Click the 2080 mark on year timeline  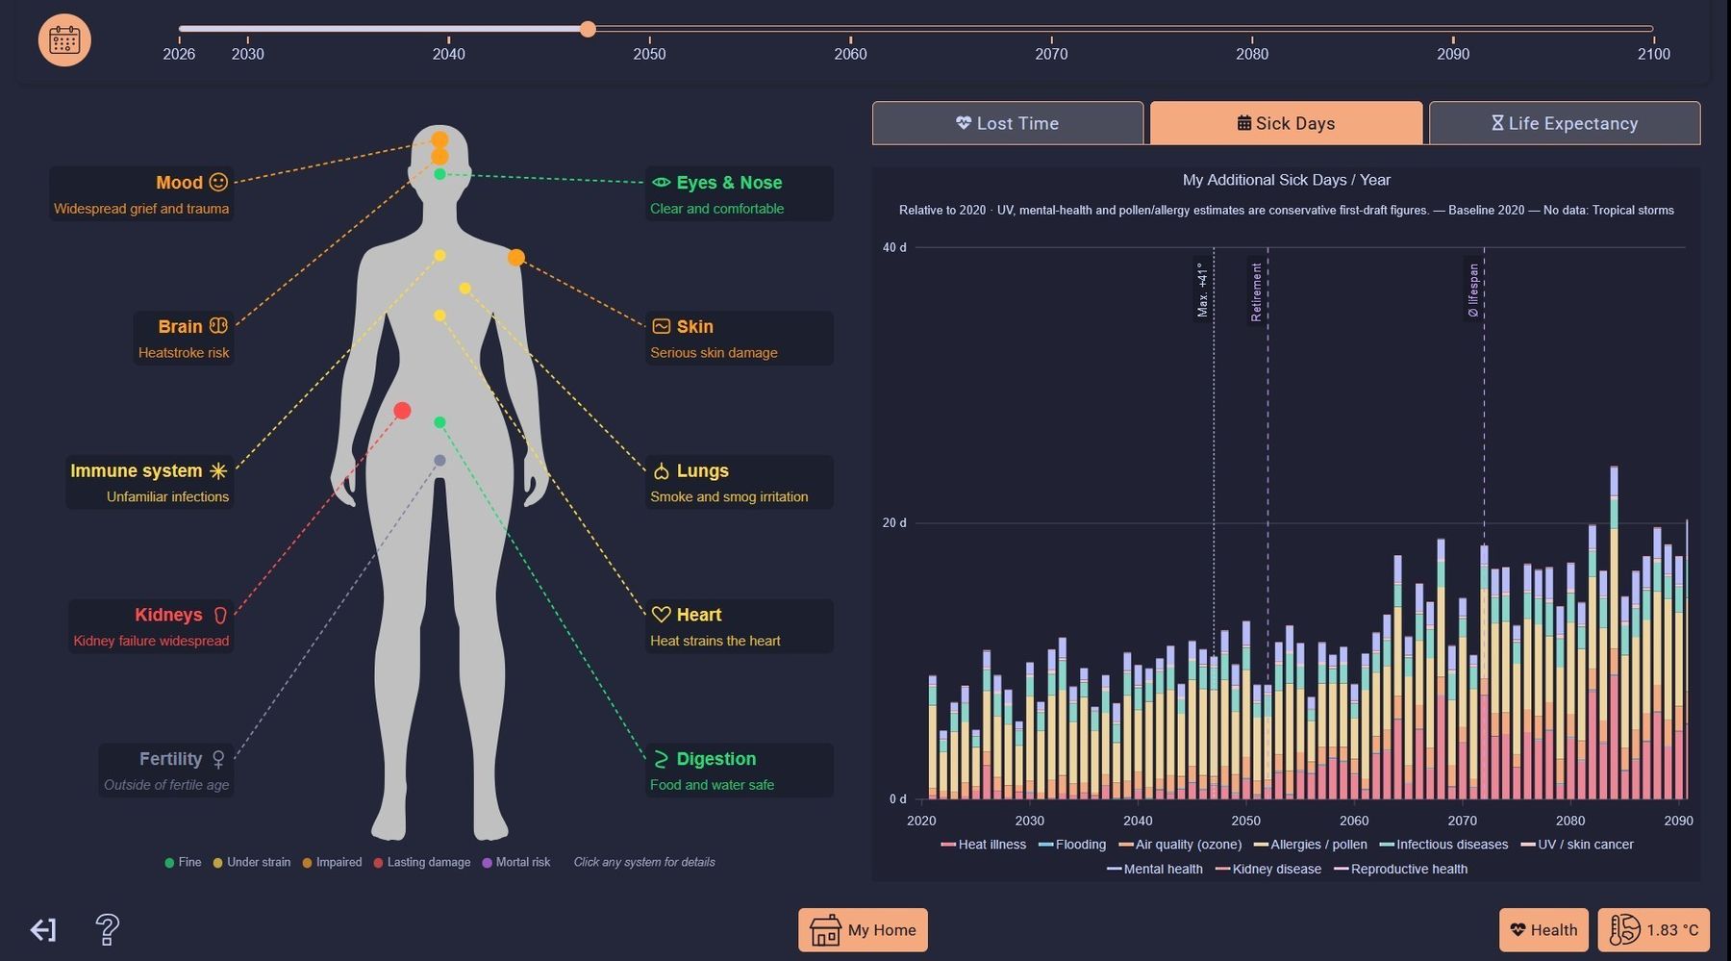tap(1252, 54)
